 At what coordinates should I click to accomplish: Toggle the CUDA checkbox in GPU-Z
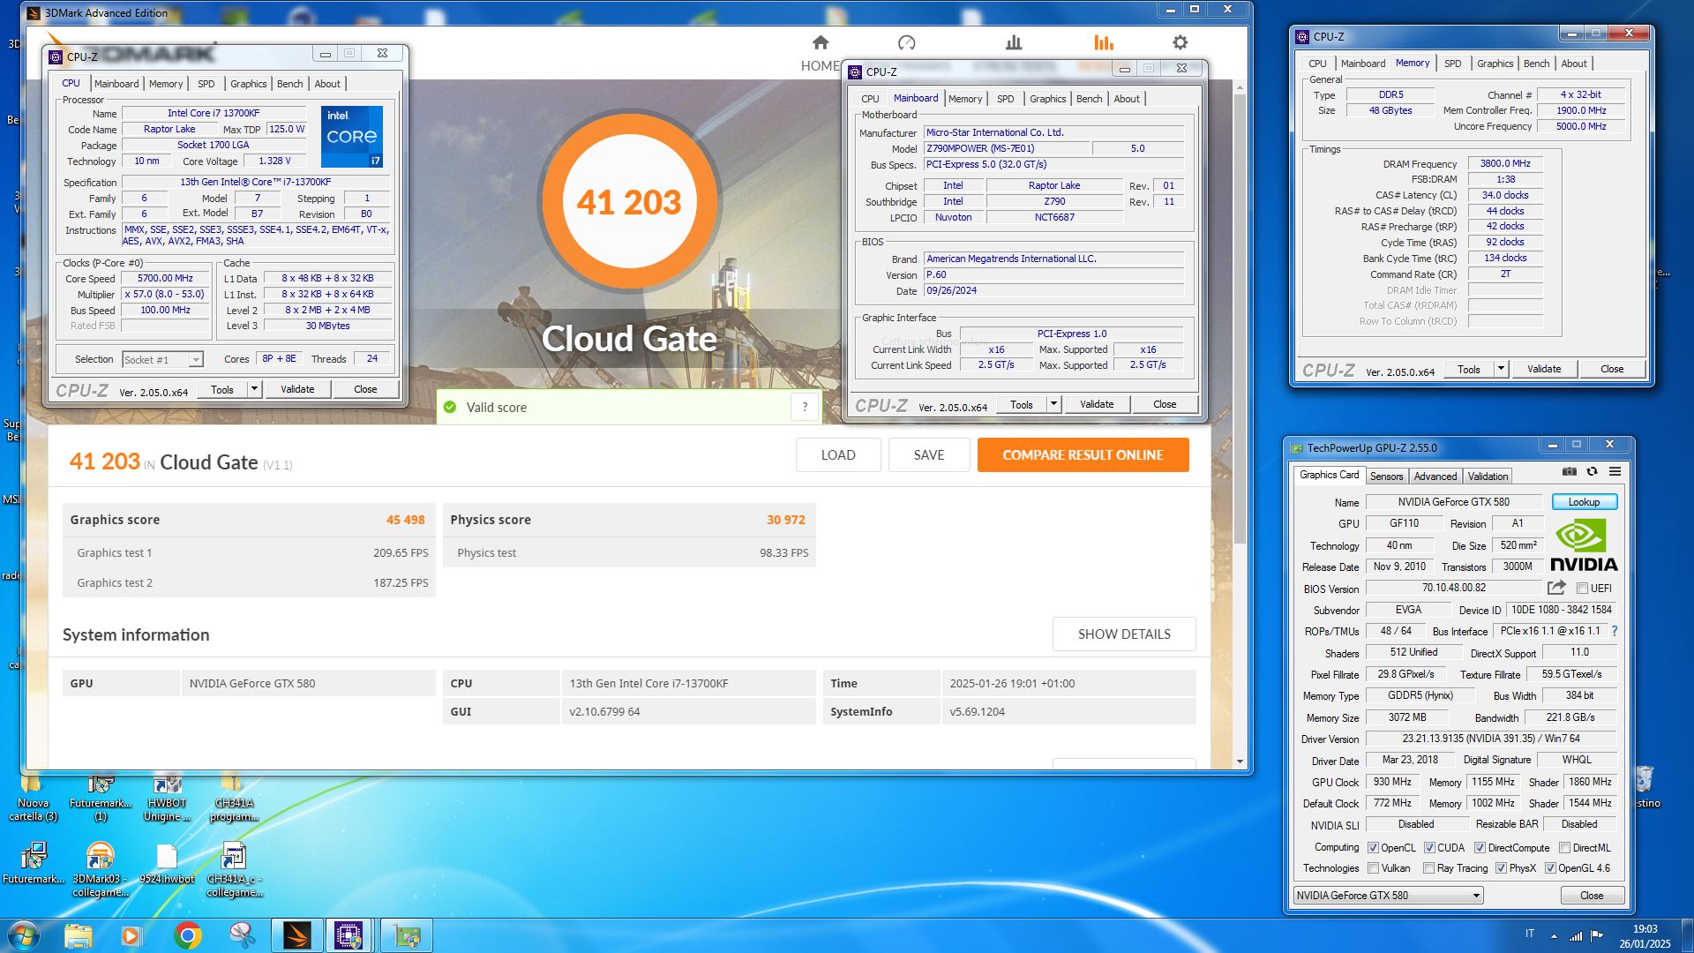(x=1429, y=847)
